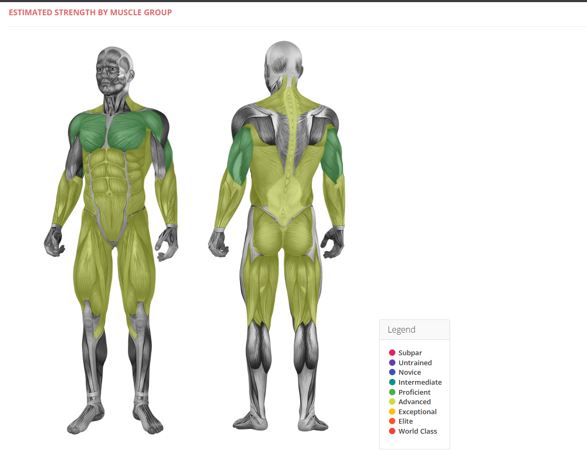Image resolution: width=587 pixels, height=451 pixels.
Task: Click the gray calf muscles on back figure
Action: [259, 346]
